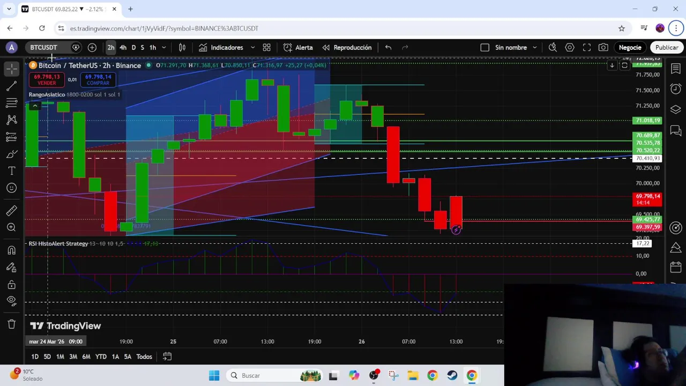
Task: Toggle magnet mode for drawings
Action: [12, 250]
